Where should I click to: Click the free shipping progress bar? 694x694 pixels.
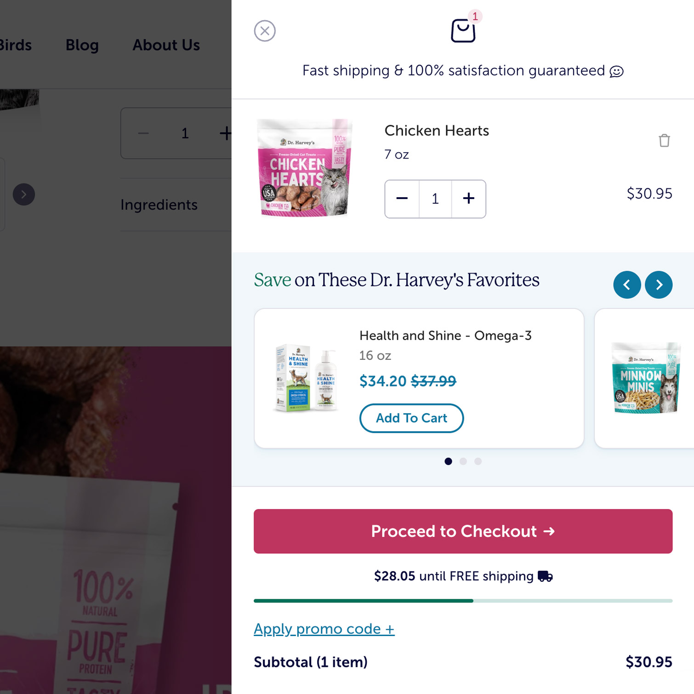(x=463, y=601)
